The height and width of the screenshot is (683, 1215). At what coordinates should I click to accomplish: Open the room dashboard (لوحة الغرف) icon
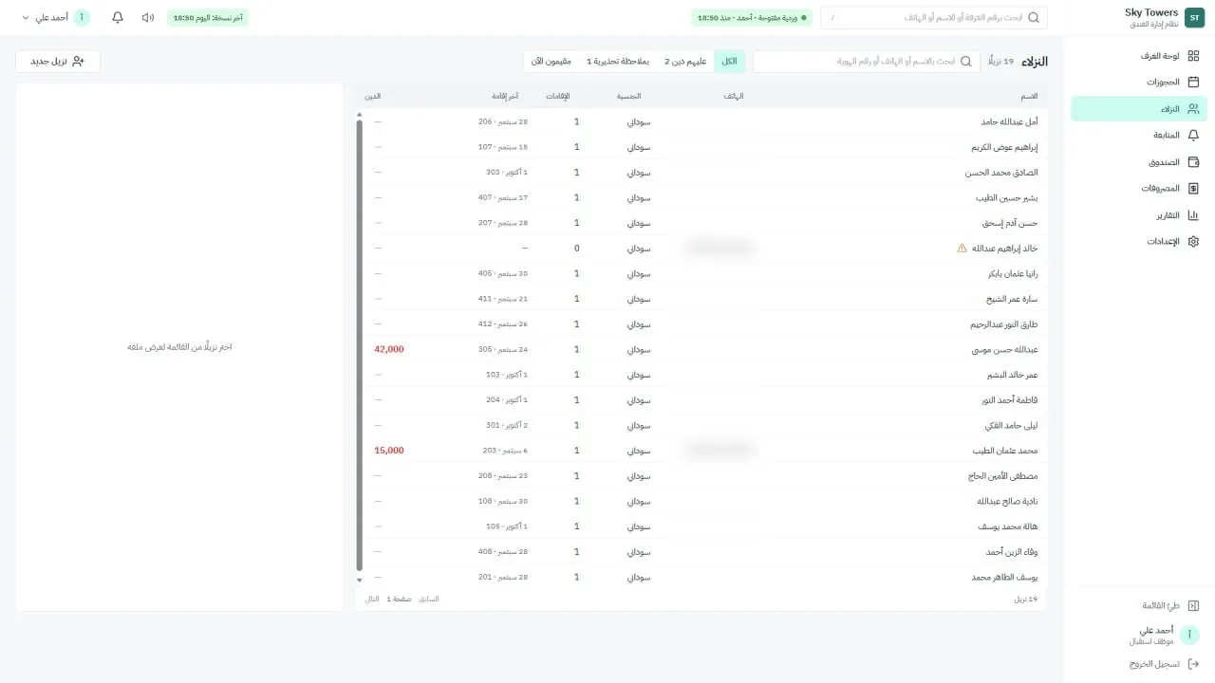(x=1193, y=56)
